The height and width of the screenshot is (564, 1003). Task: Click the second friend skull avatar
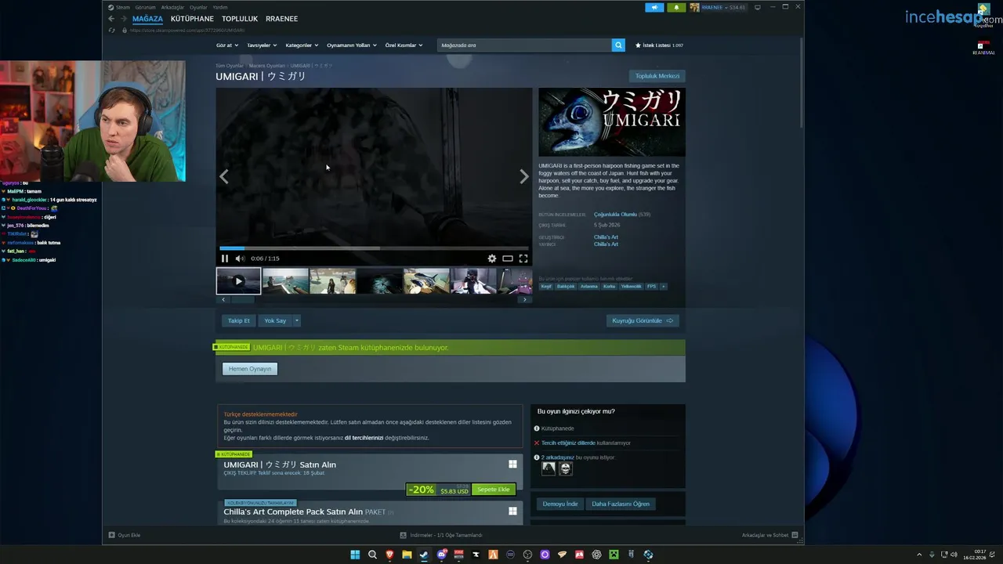(x=566, y=468)
